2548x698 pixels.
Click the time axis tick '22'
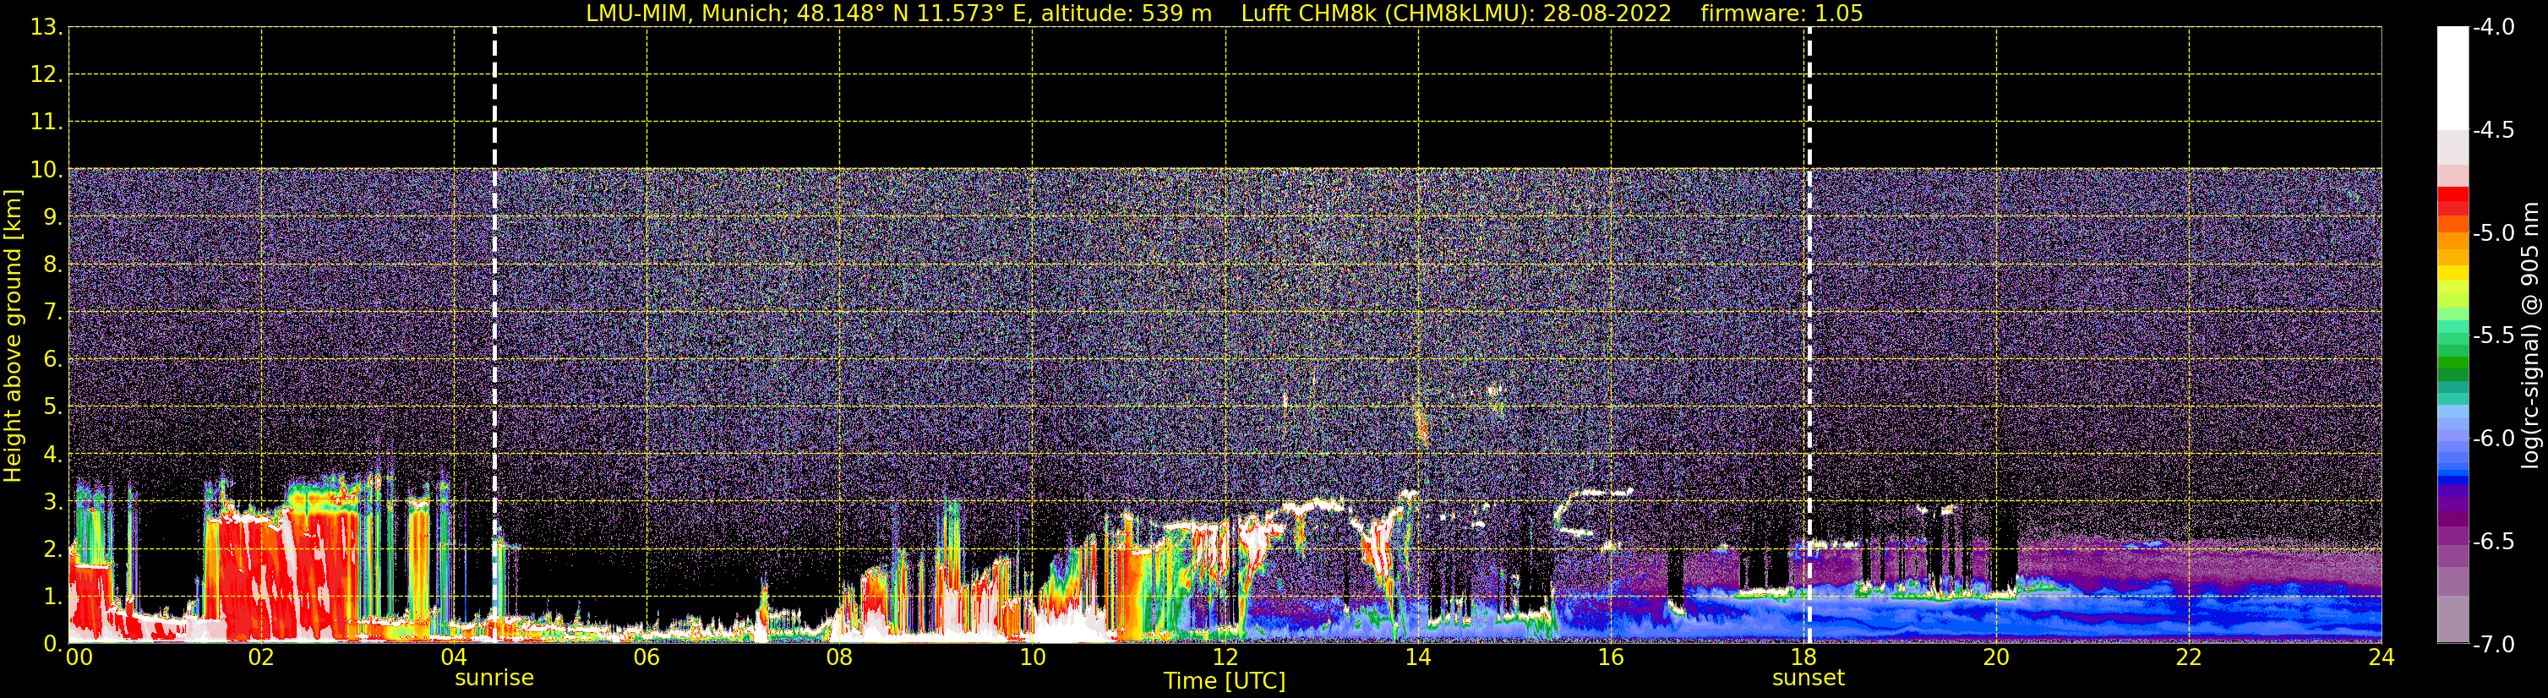pyautogui.click(x=2189, y=657)
